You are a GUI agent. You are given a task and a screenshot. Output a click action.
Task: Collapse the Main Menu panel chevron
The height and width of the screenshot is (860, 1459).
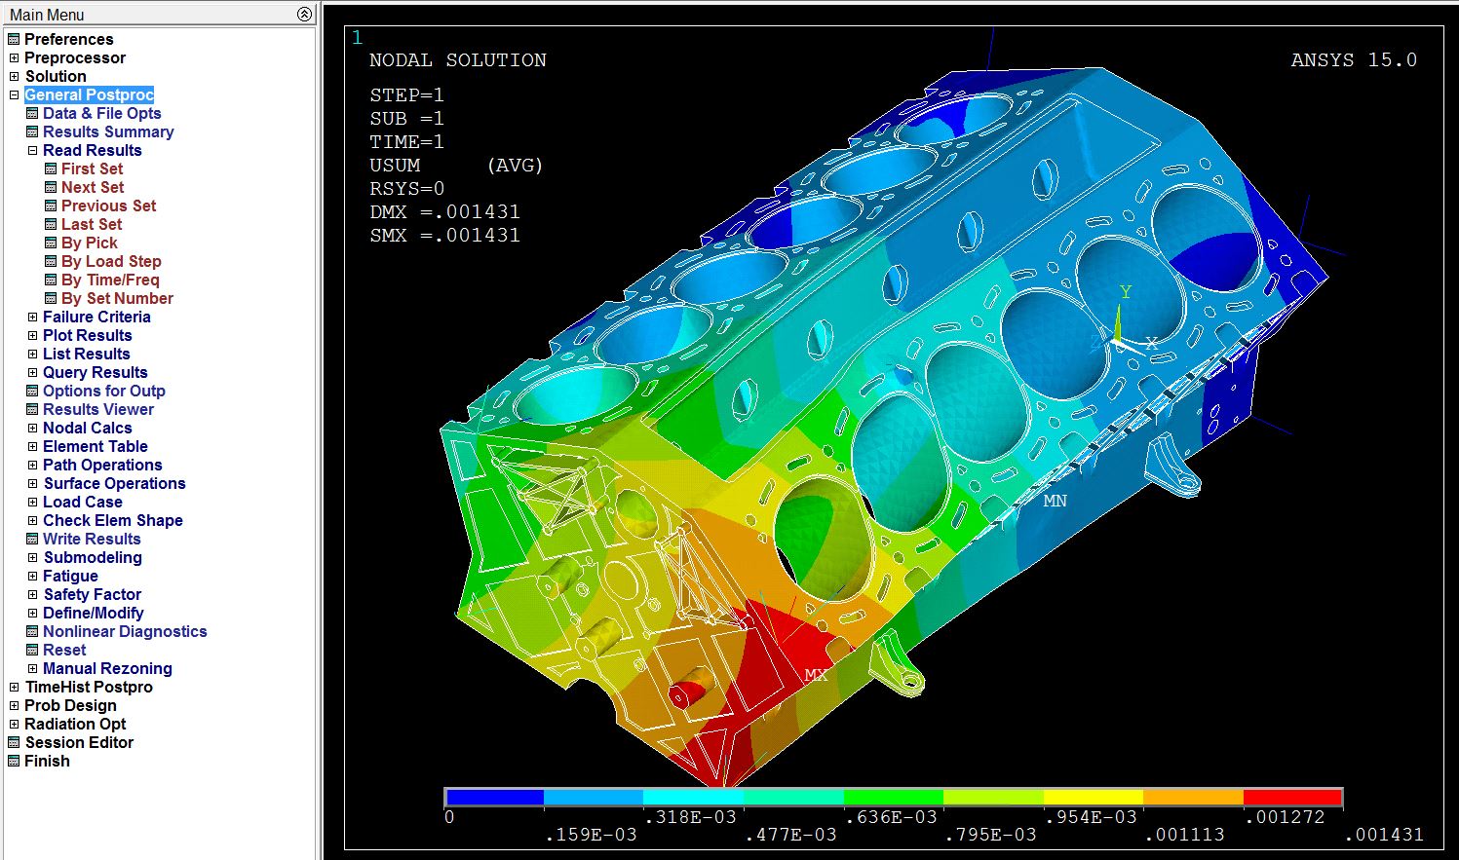pyautogui.click(x=304, y=15)
